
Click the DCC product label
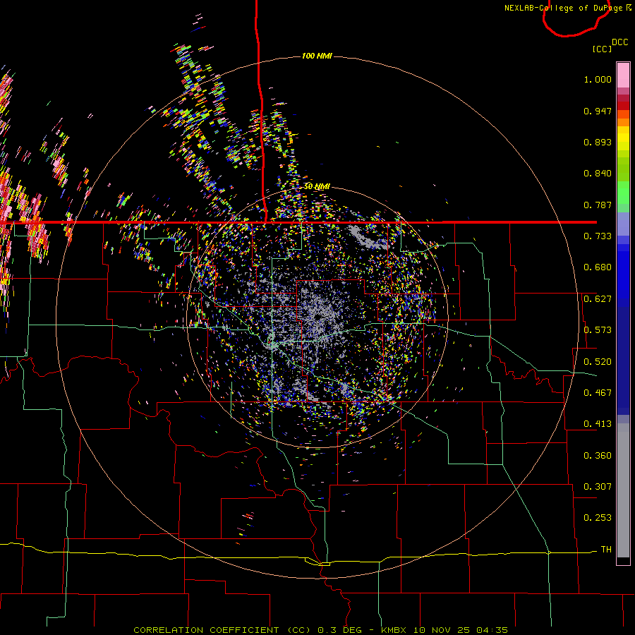pyautogui.click(x=620, y=42)
